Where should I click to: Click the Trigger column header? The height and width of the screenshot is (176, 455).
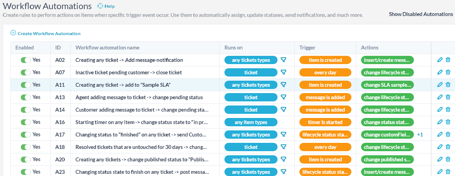[x=307, y=48]
